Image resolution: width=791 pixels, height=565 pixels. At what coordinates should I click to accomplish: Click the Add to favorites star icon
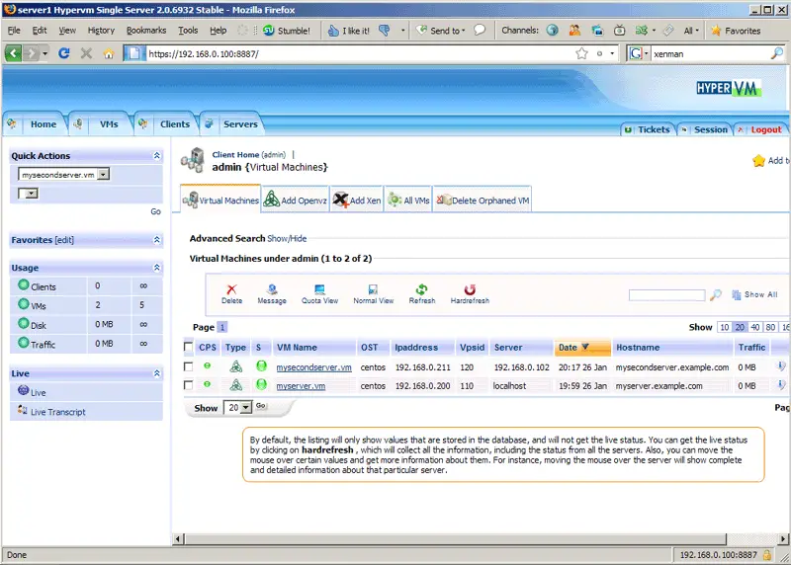[758, 161]
